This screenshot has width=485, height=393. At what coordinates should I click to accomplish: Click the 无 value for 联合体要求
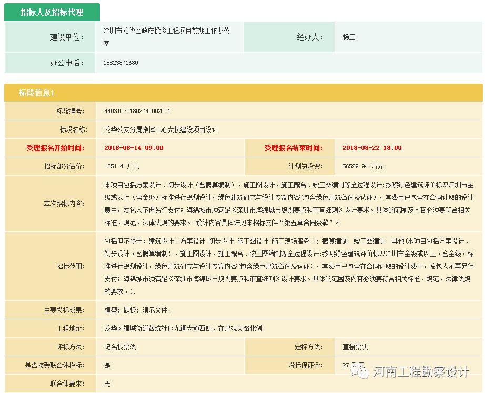107,384
